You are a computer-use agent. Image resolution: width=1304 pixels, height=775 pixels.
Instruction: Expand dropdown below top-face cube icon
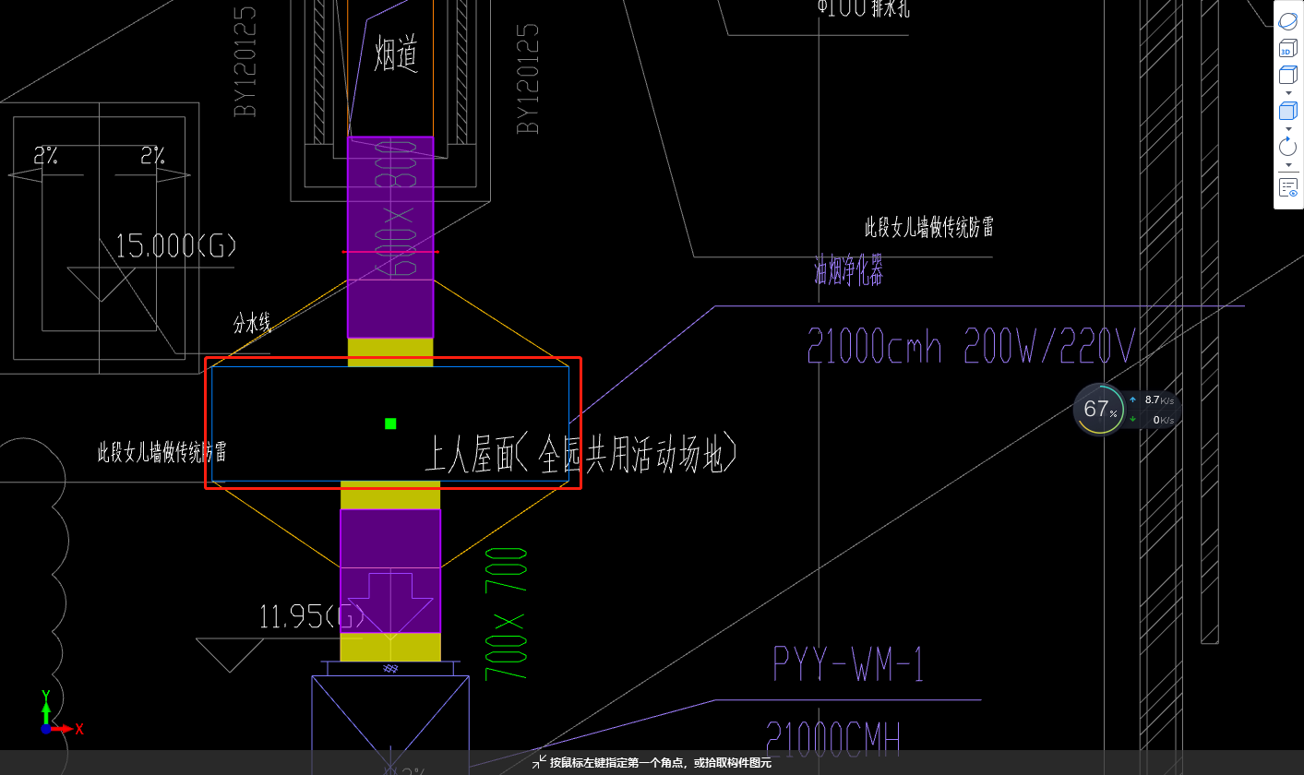pos(1288,93)
